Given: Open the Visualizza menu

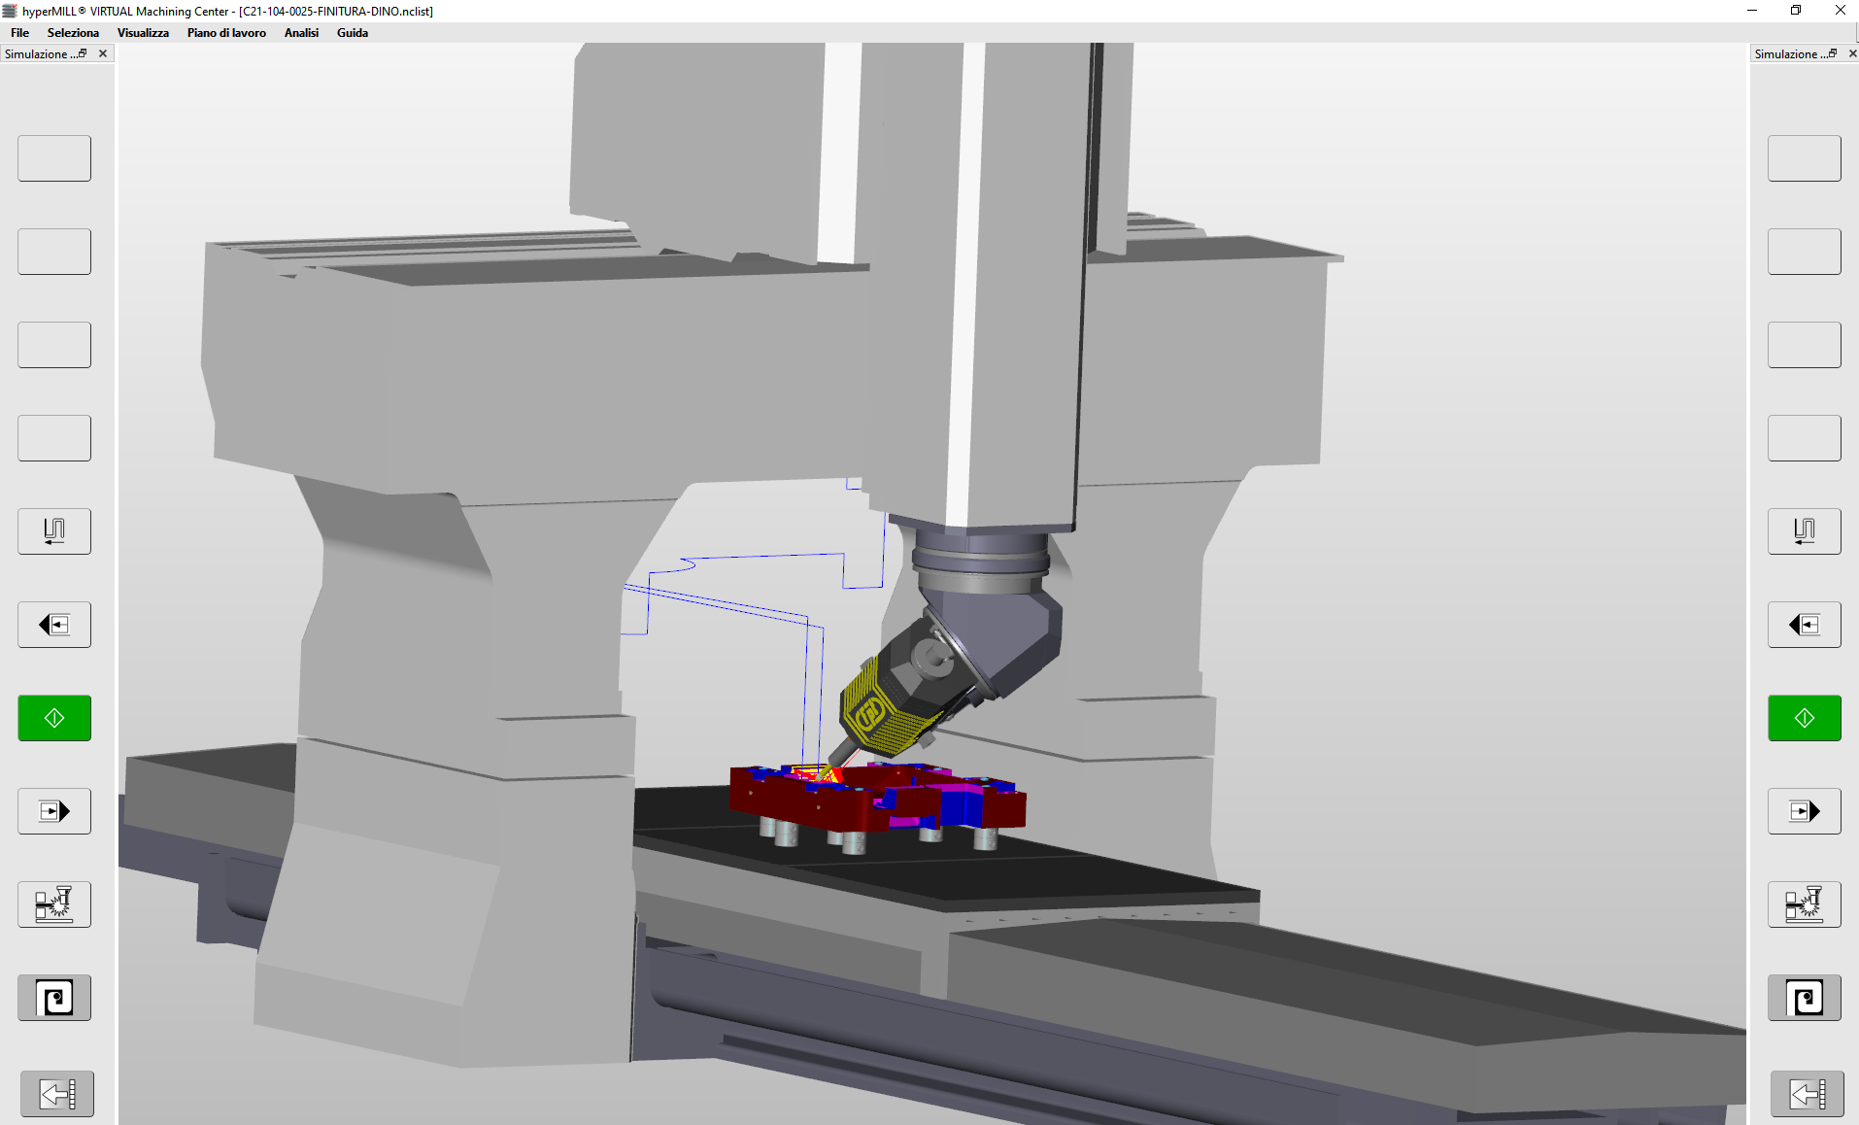Looking at the screenshot, I should 143,32.
